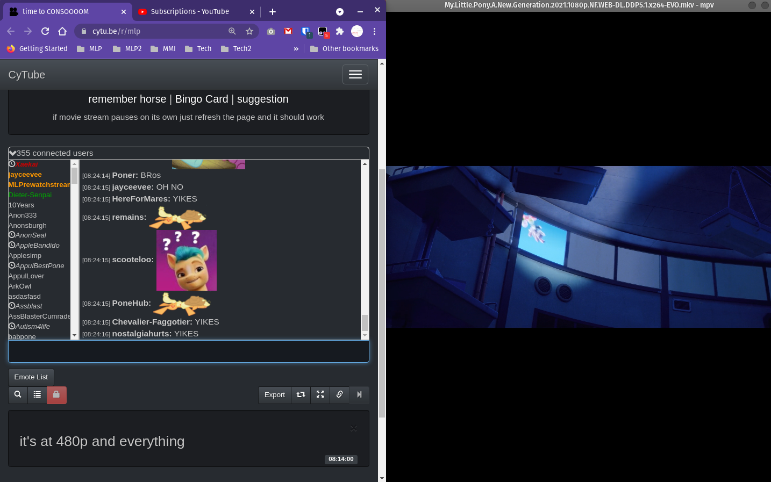Toggle the red playlist lock button
This screenshot has height=482, width=771.
(x=56, y=395)
